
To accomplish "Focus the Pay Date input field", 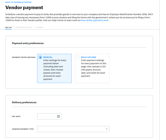I will click(x=49, y=116).
